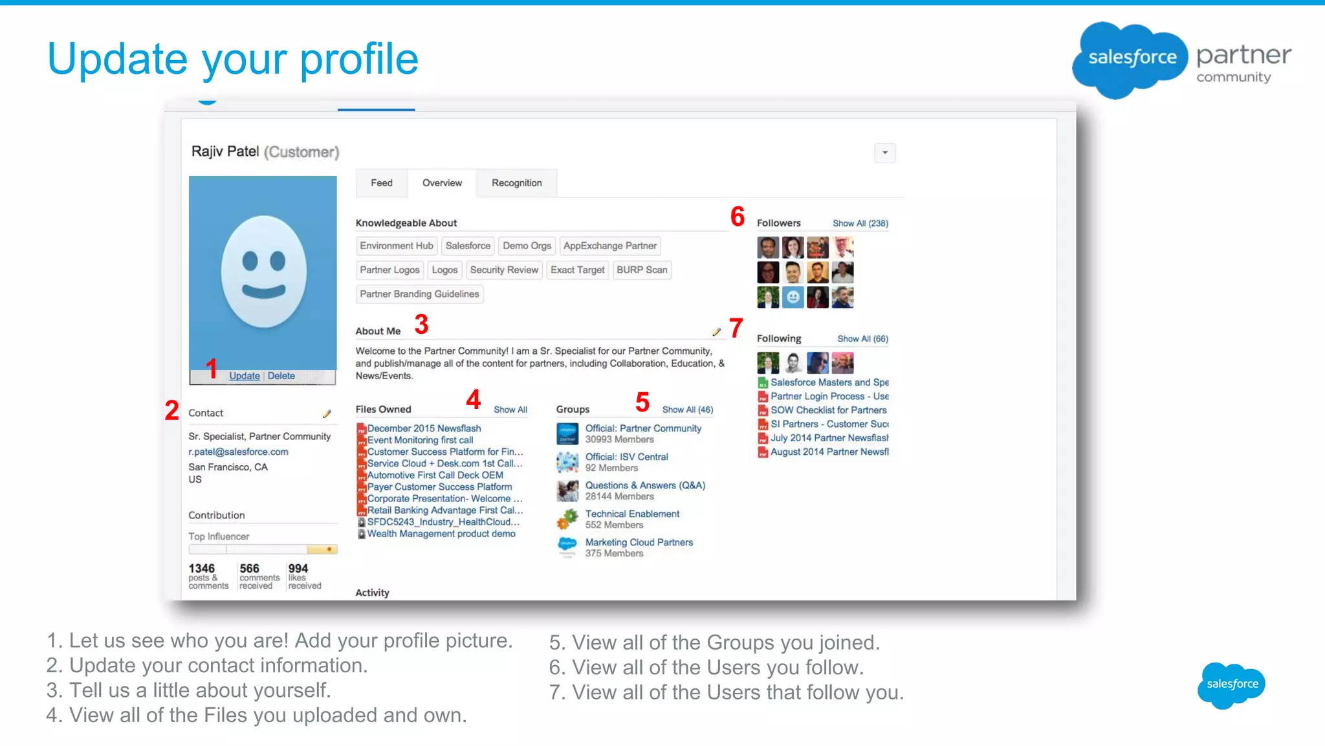Screen dimensions: 1325x746
Task: Open SOW Checklist for Partners file
Action: point(828,410)
